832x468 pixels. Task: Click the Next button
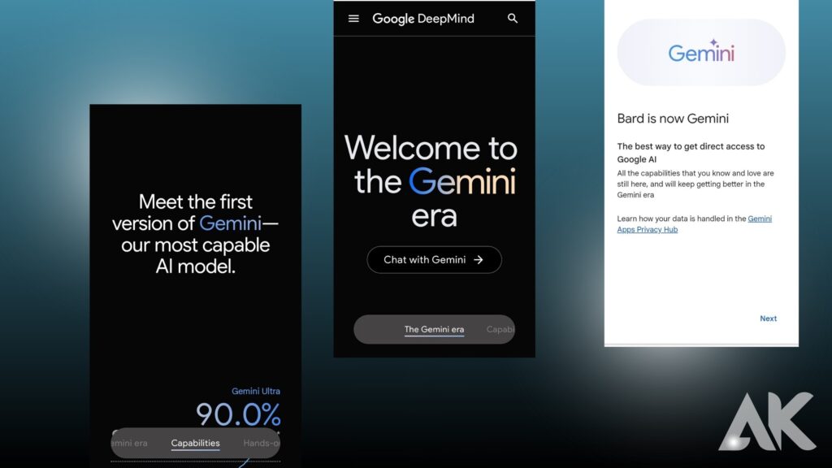coord(768,318)
